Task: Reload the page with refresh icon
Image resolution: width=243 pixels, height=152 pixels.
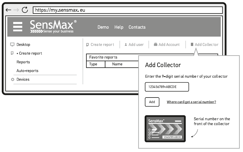Action: 25,10
